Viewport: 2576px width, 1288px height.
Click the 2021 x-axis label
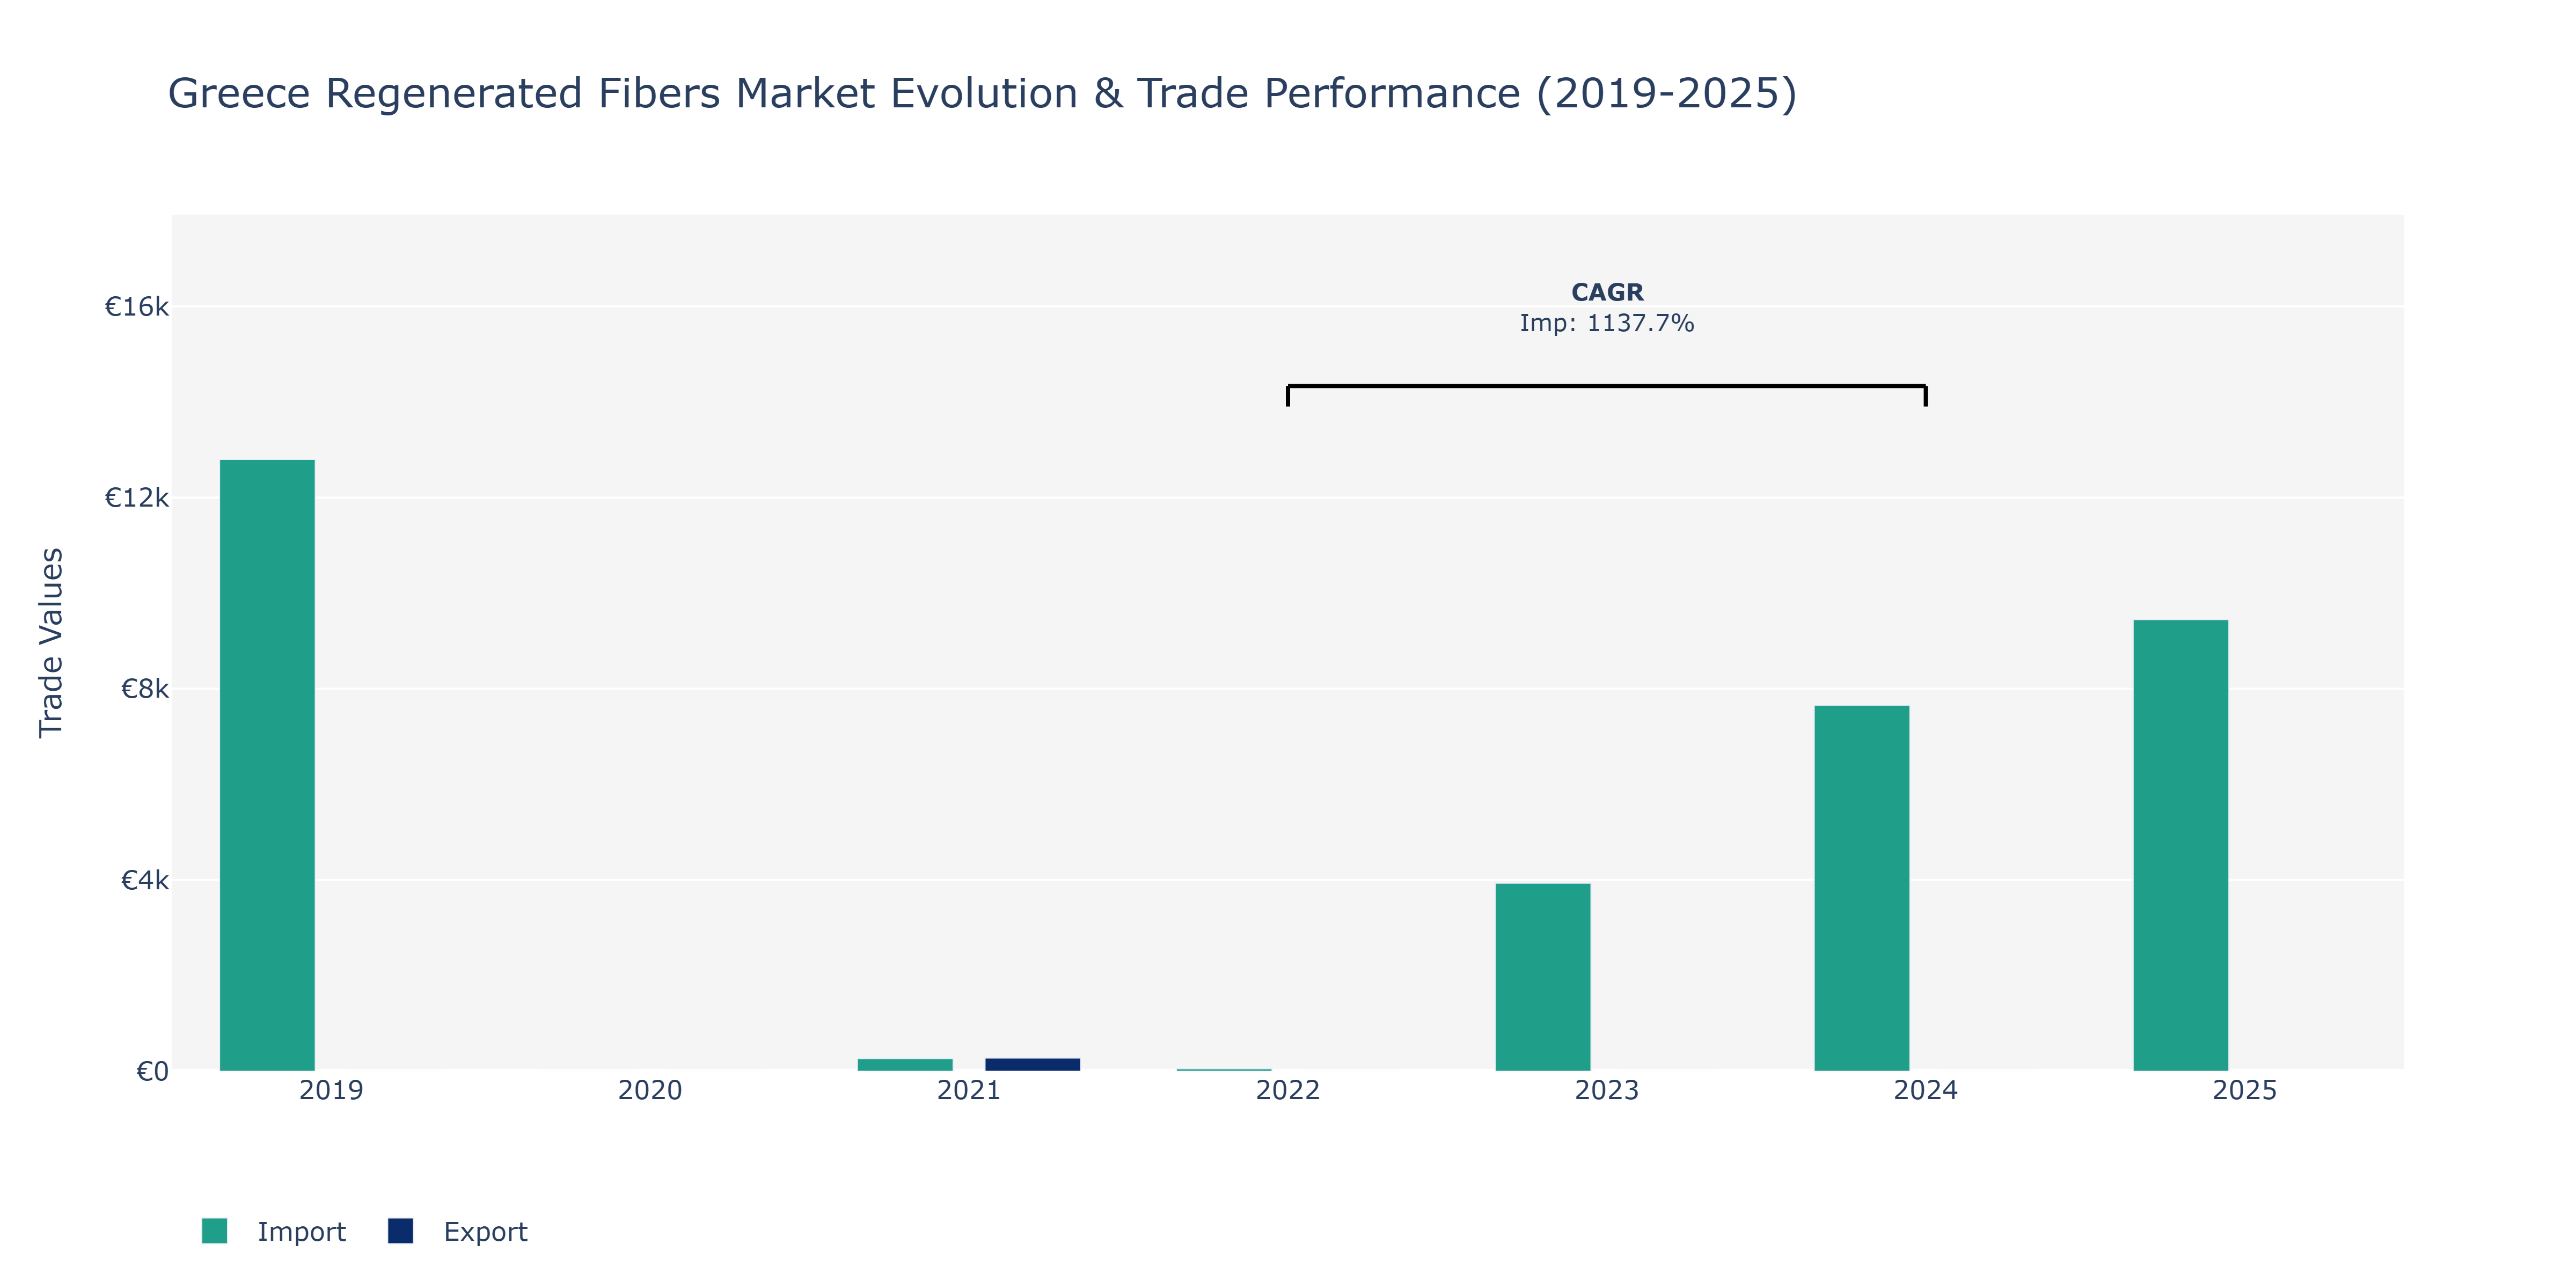pos(969,1090)
